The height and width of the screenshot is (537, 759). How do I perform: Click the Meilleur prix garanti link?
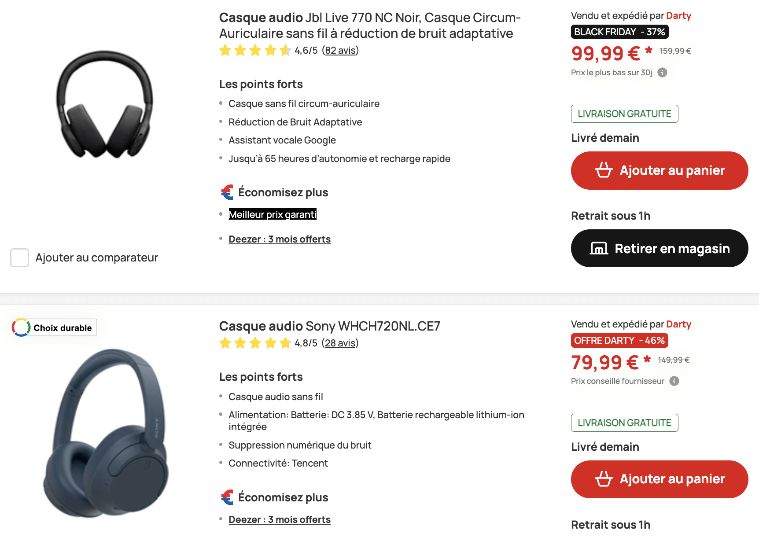click(x=272, y=214)
